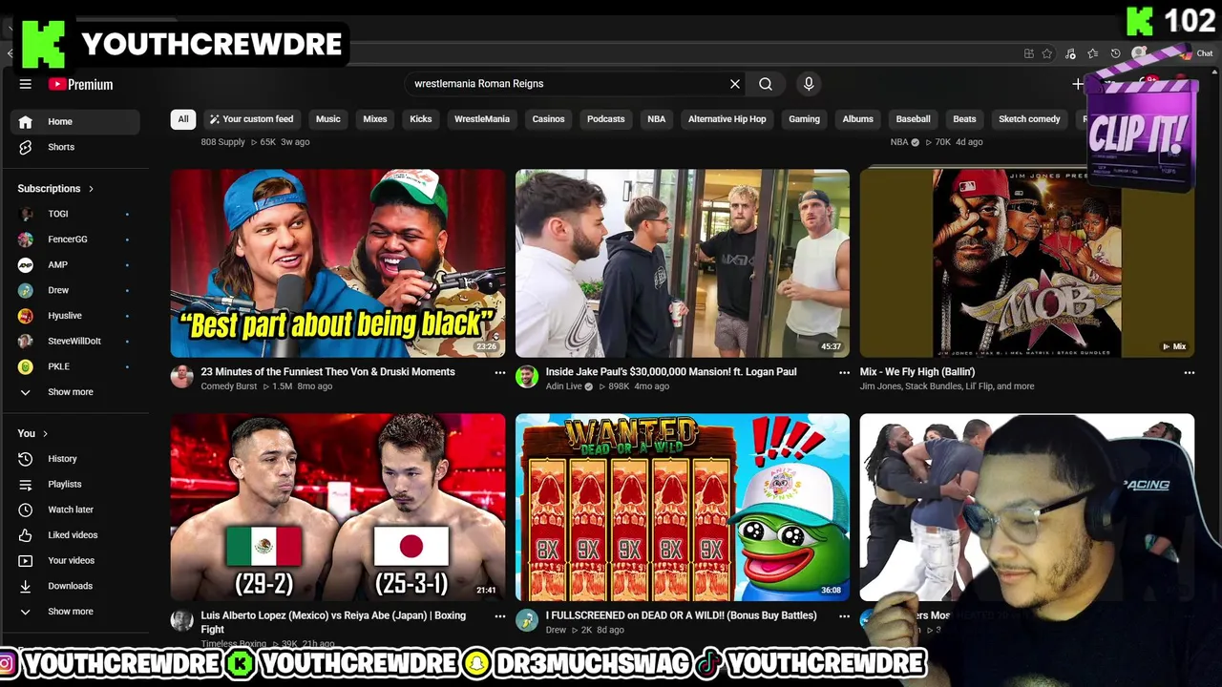Open the Comedy Burst channel avatar

[182, 377]
